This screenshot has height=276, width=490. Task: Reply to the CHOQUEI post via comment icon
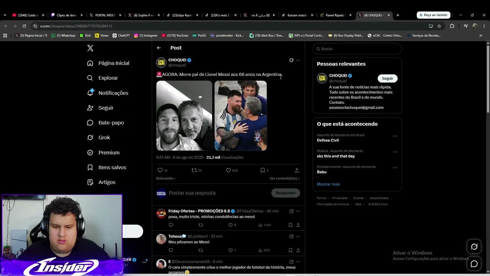pyautogui.click(x=160, y=170)
